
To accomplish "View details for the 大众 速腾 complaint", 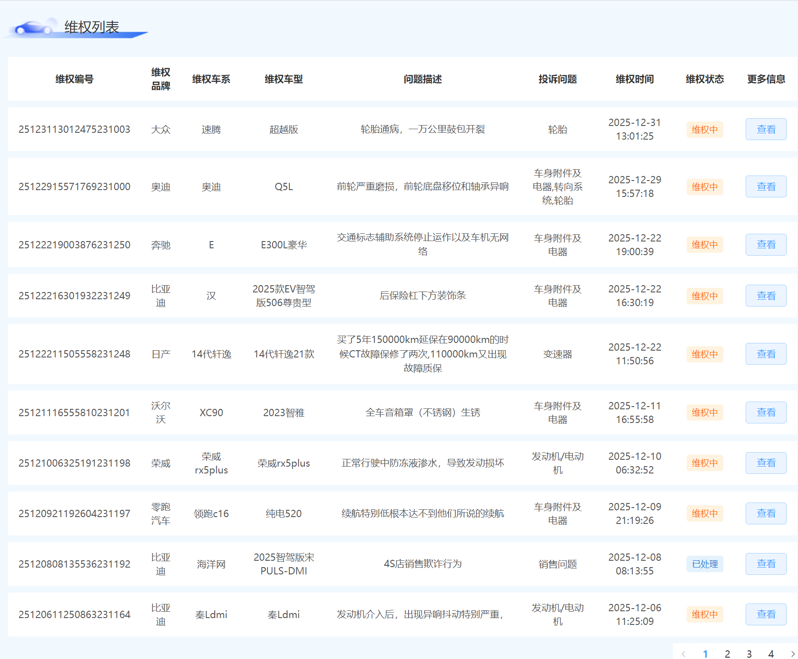I will 766,129.
